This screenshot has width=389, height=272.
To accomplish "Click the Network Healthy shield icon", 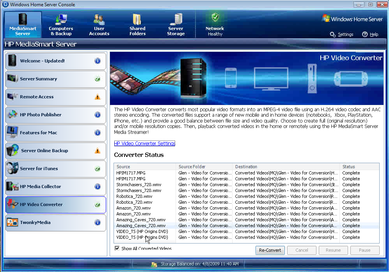I will [x=215, y=18].
